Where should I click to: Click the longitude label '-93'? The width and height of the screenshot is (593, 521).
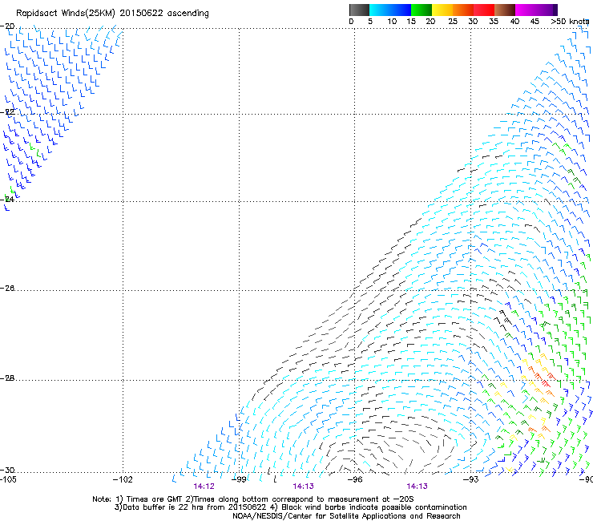[471, 480]
